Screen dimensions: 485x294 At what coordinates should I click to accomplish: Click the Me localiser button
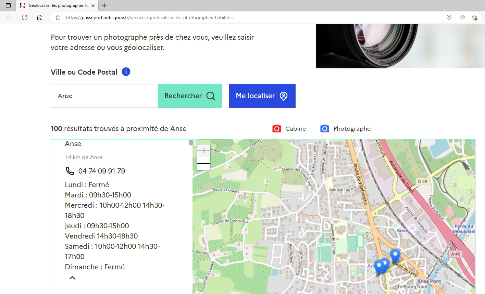pyautogui.click(x=262, y=96)
